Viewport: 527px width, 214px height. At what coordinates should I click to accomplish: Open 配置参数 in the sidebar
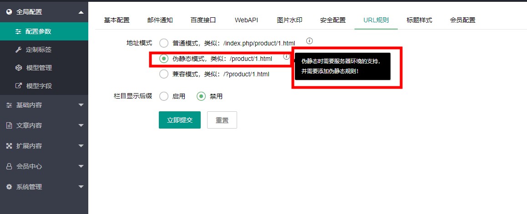click(x=38, y=31)
